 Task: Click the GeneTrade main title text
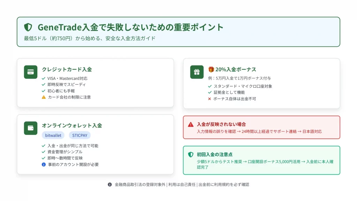point(130,27)
